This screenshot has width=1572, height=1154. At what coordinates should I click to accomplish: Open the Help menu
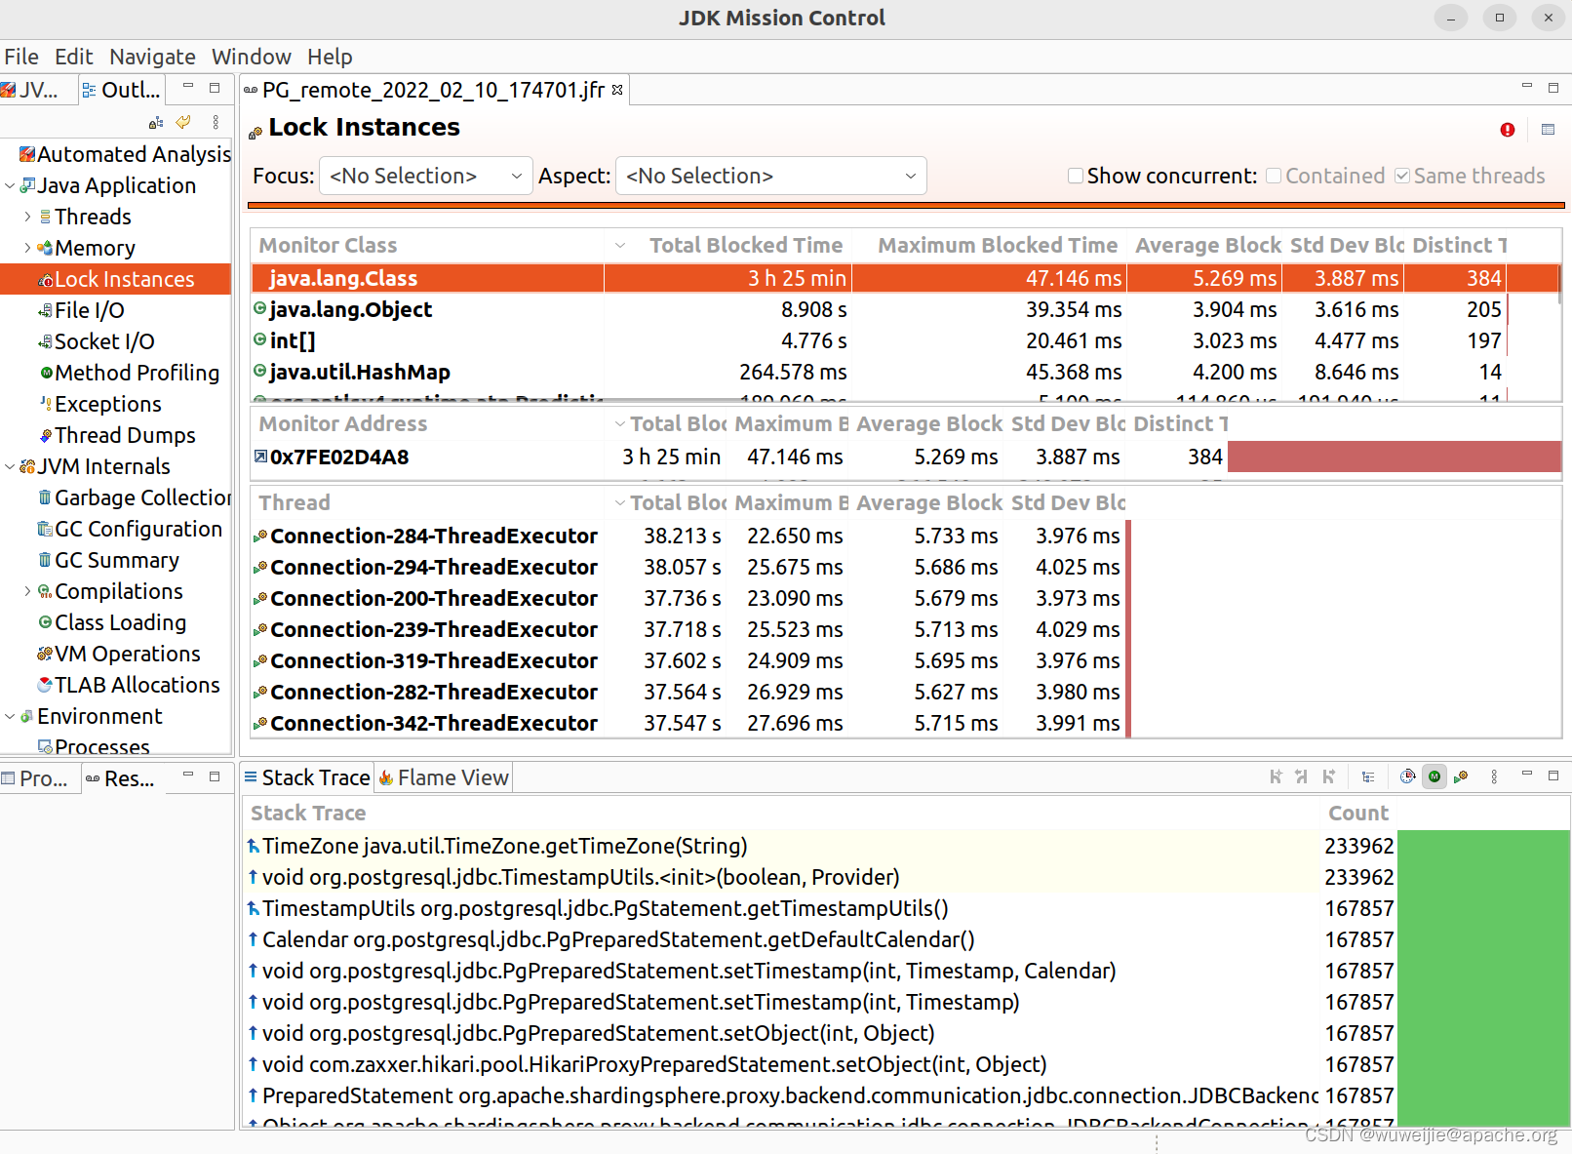[330, 57]
